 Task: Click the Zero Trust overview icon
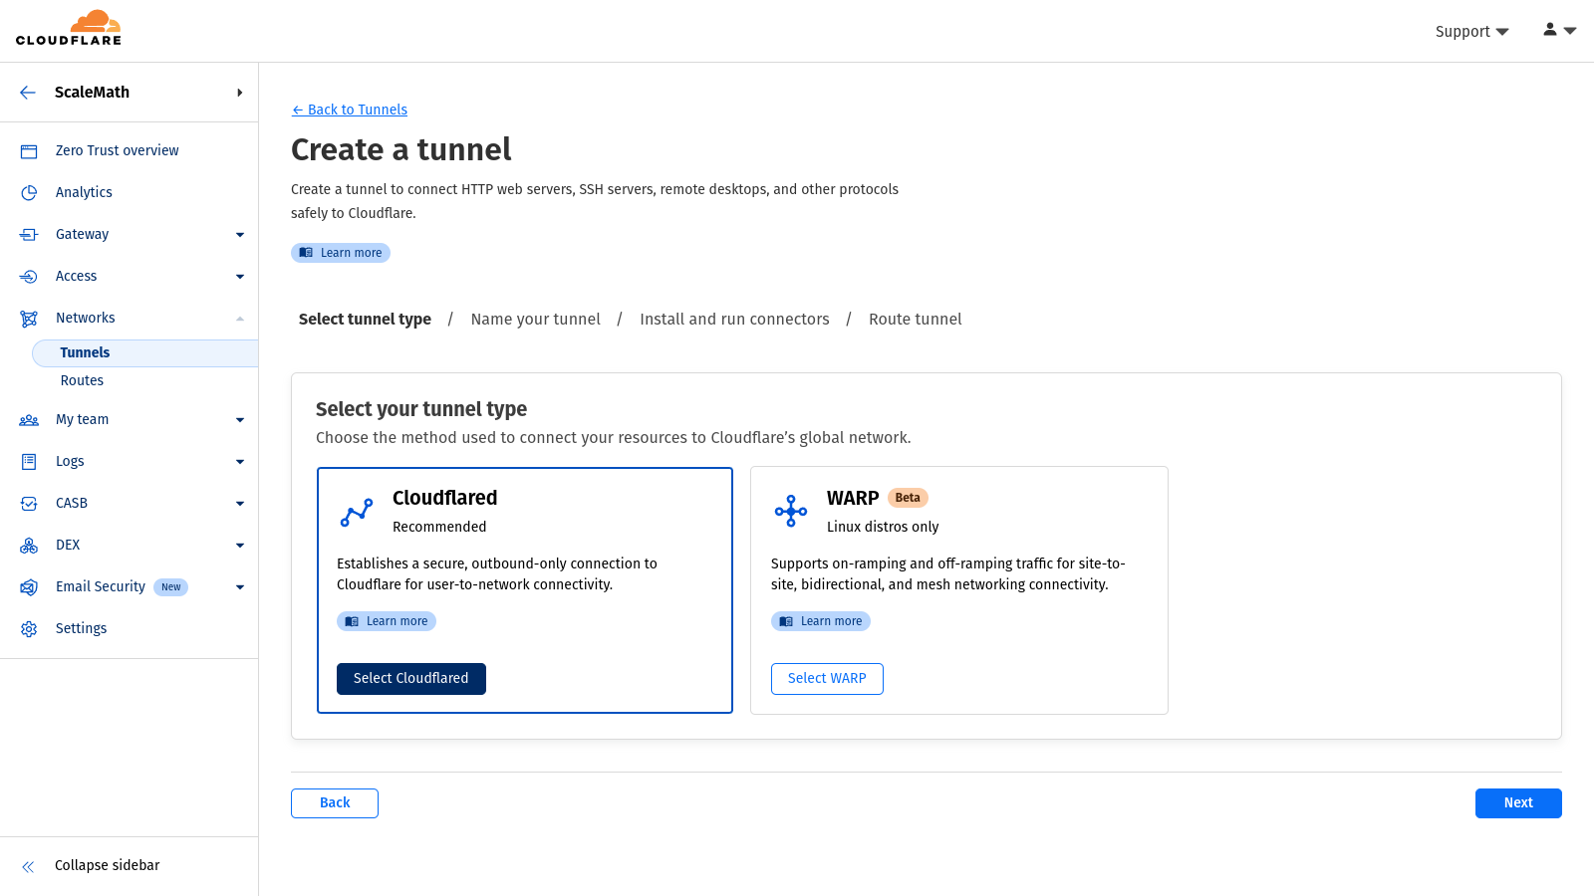[x=29, y=151]
